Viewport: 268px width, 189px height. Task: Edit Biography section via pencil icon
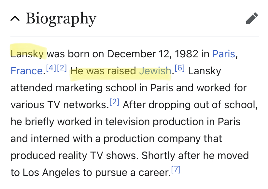pyautogui.click(x=252, y=18)
